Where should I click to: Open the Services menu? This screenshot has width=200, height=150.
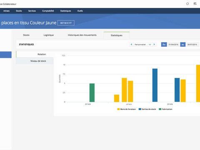(32, 11)
